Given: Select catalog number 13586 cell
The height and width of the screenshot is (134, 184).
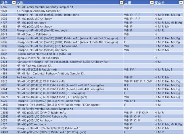Looking at the screenshot, I should [x=8, y=112].
